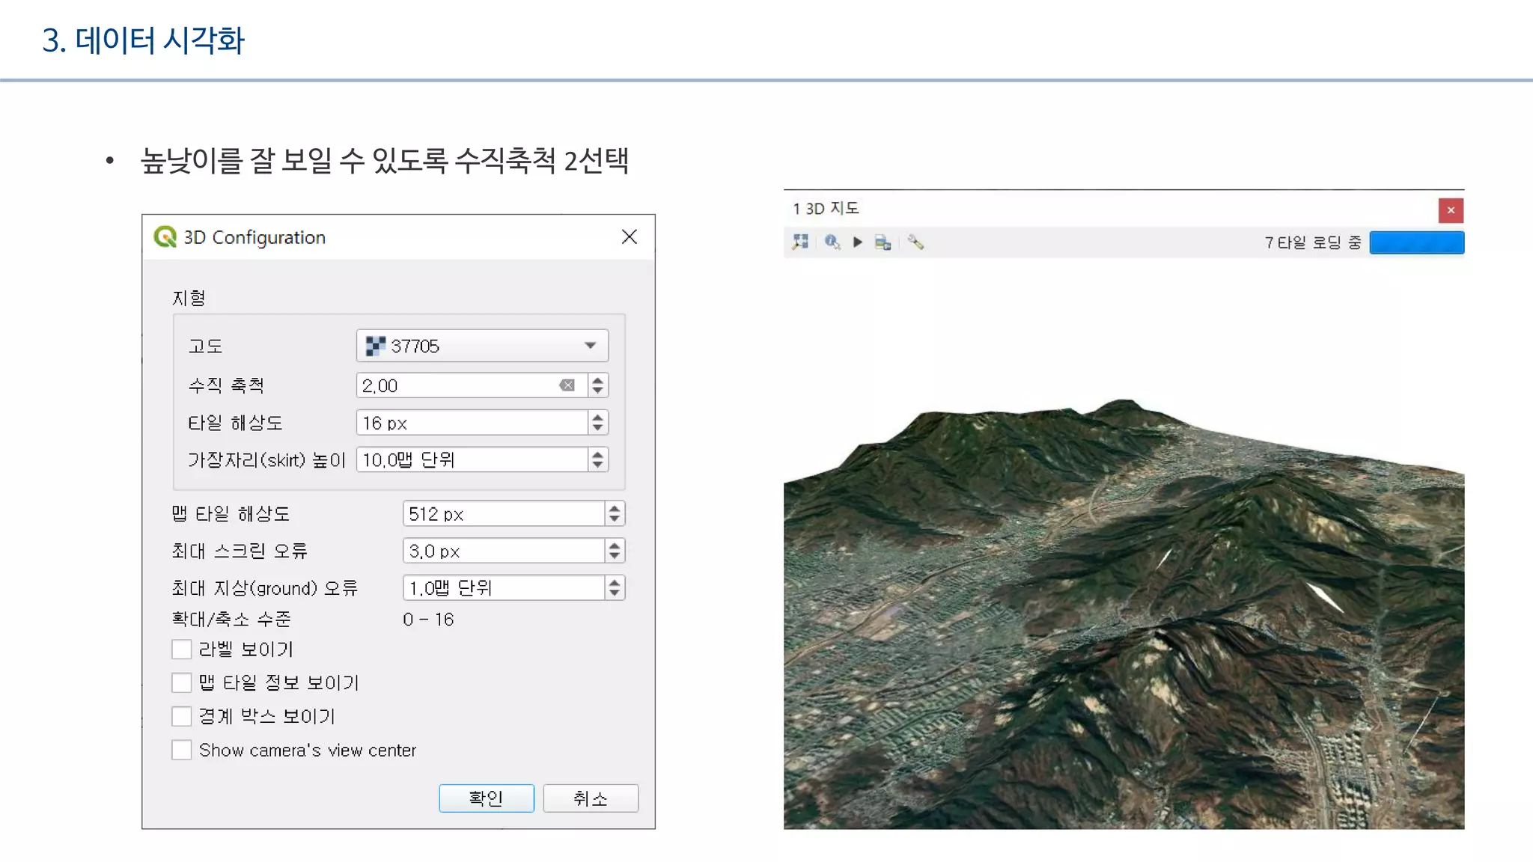This screenshot has width=1533, height=862.
Task: Increase 가장자리(skirt) 높이 with up arrow
Action: [597, 454]
